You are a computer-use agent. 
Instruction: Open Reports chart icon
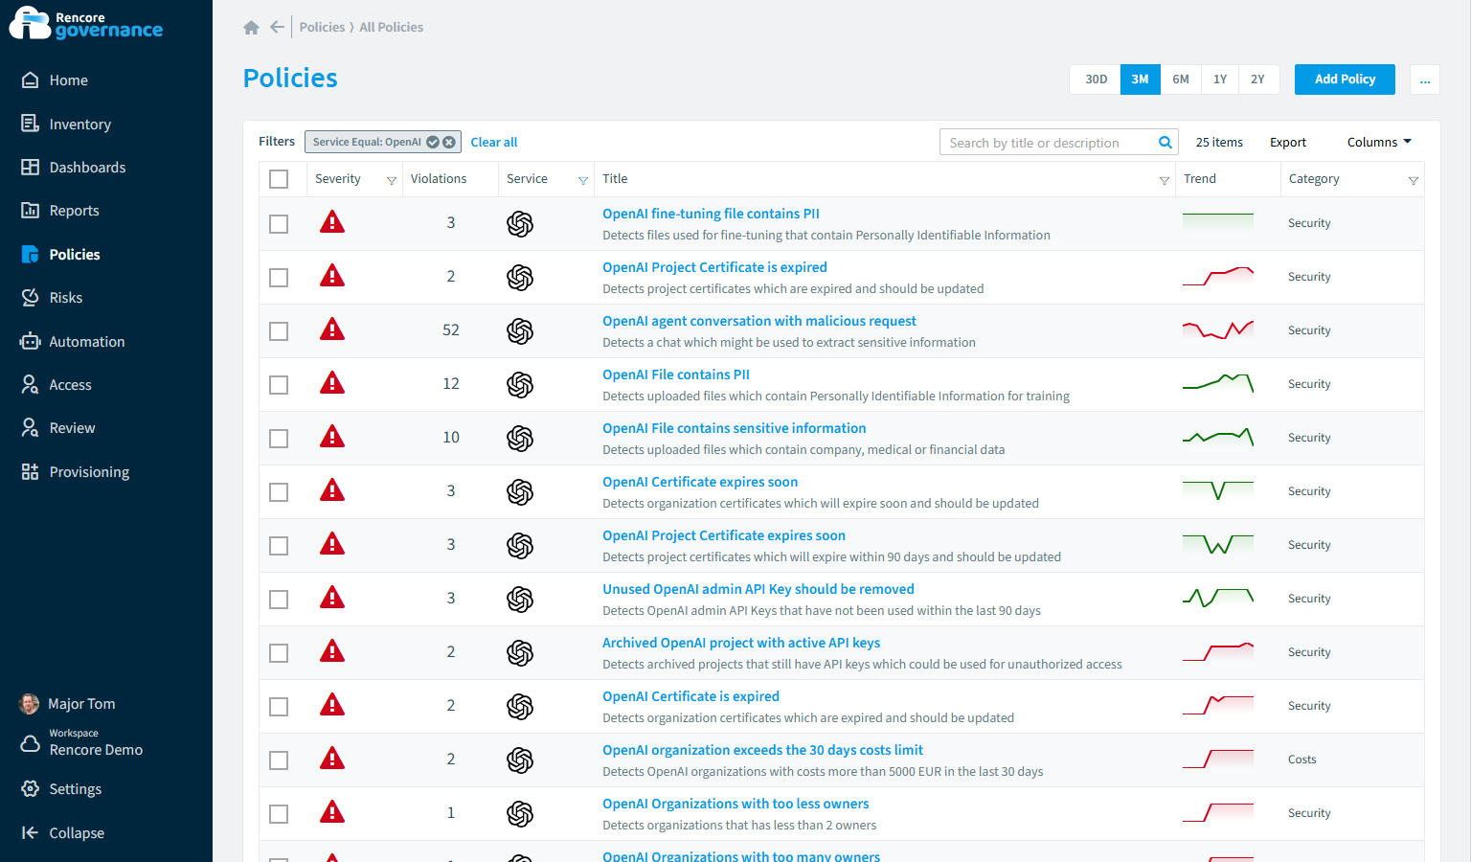click(31, 211)
